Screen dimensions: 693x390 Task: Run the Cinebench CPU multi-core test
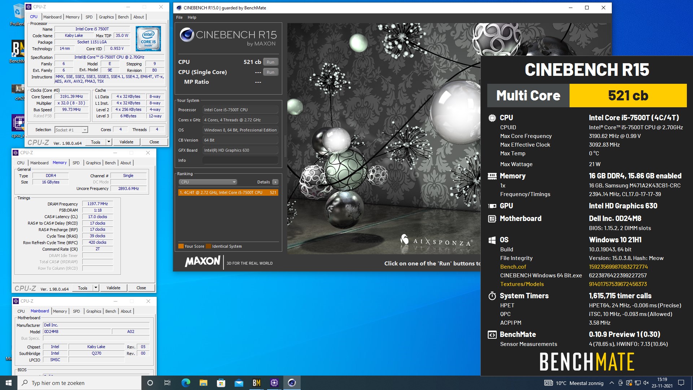(x=271, y=62)
